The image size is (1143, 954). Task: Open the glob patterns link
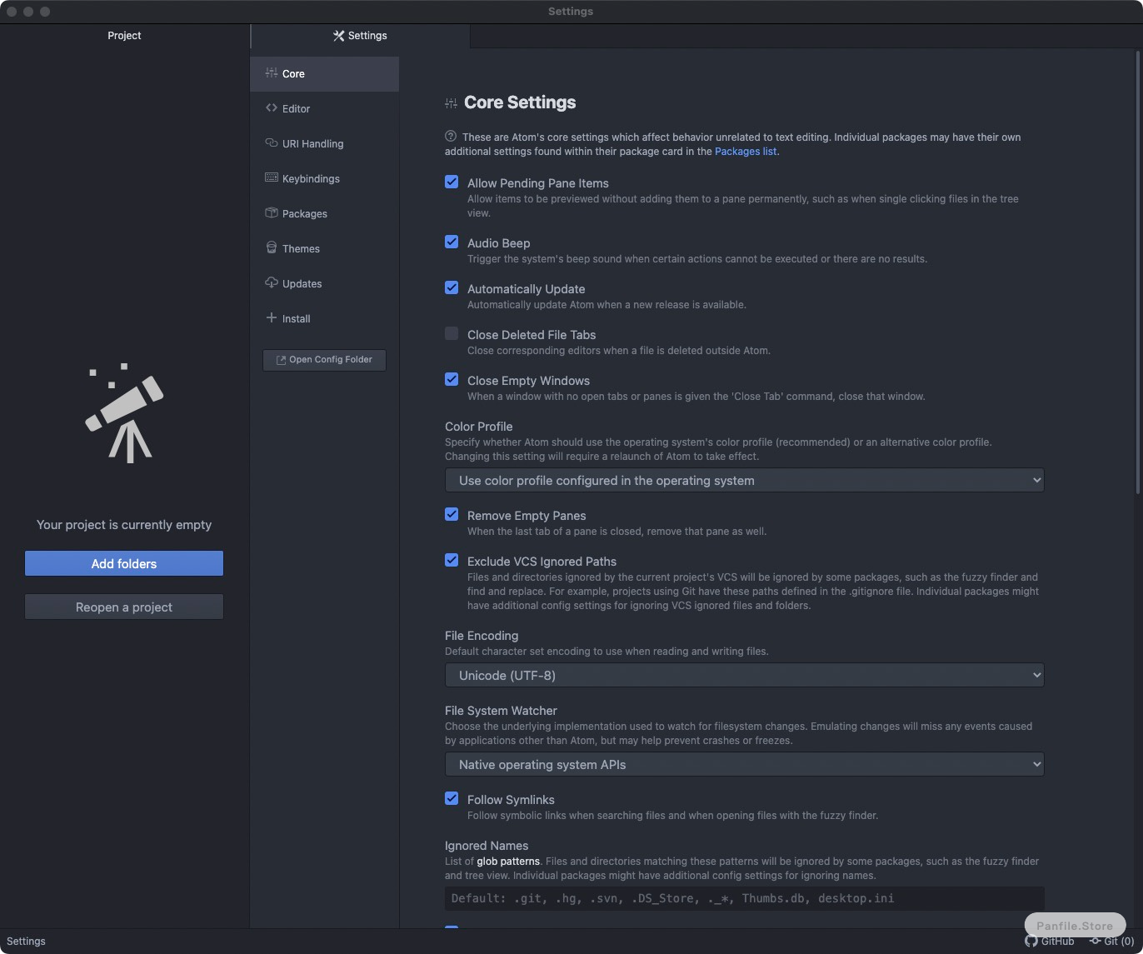(x=508, y=862)
